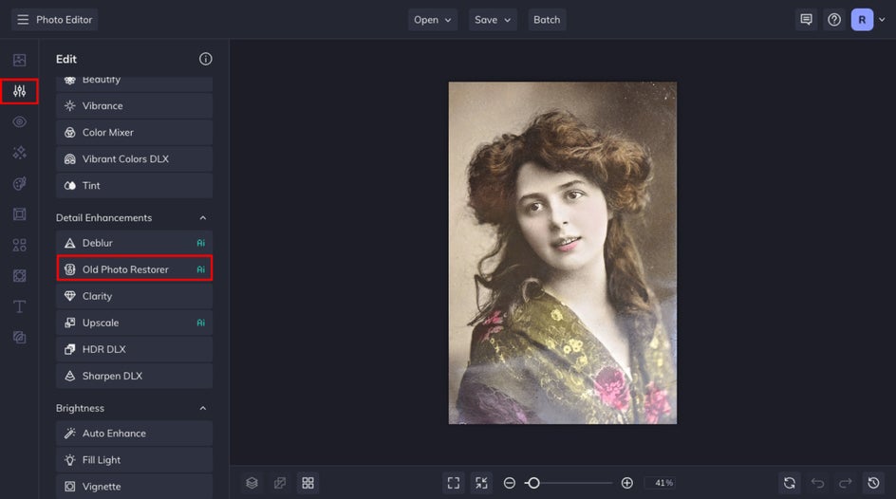The width and height of the screenshot is (896, 499).
Task: Open the help question mark icon
Action: (x=834, y=19)
